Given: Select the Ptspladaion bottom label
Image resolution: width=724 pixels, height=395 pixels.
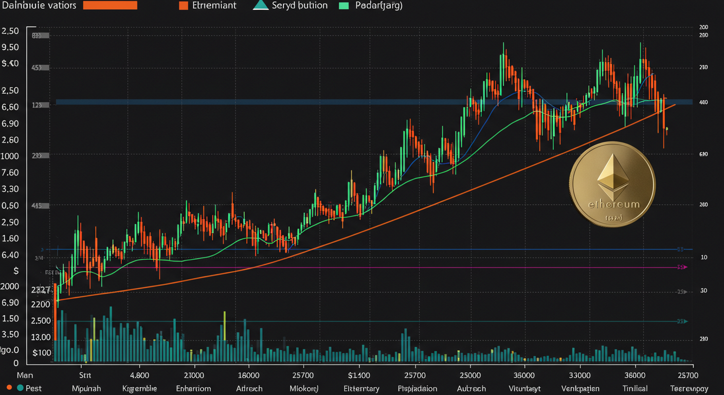Looking at the screenshot, I should point(418,388).
